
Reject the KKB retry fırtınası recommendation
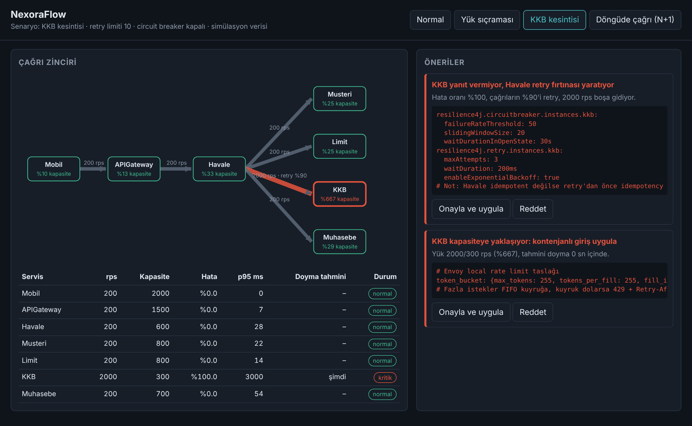pos(533,209)
